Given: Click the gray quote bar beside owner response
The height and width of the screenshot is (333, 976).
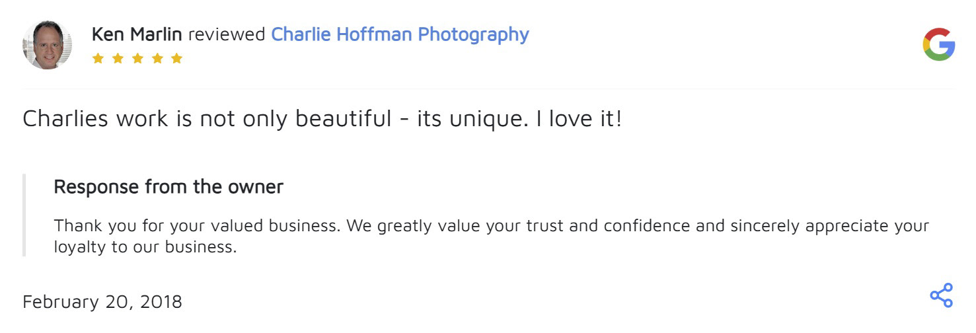Looking at the screenshot, I should (24, 215).
